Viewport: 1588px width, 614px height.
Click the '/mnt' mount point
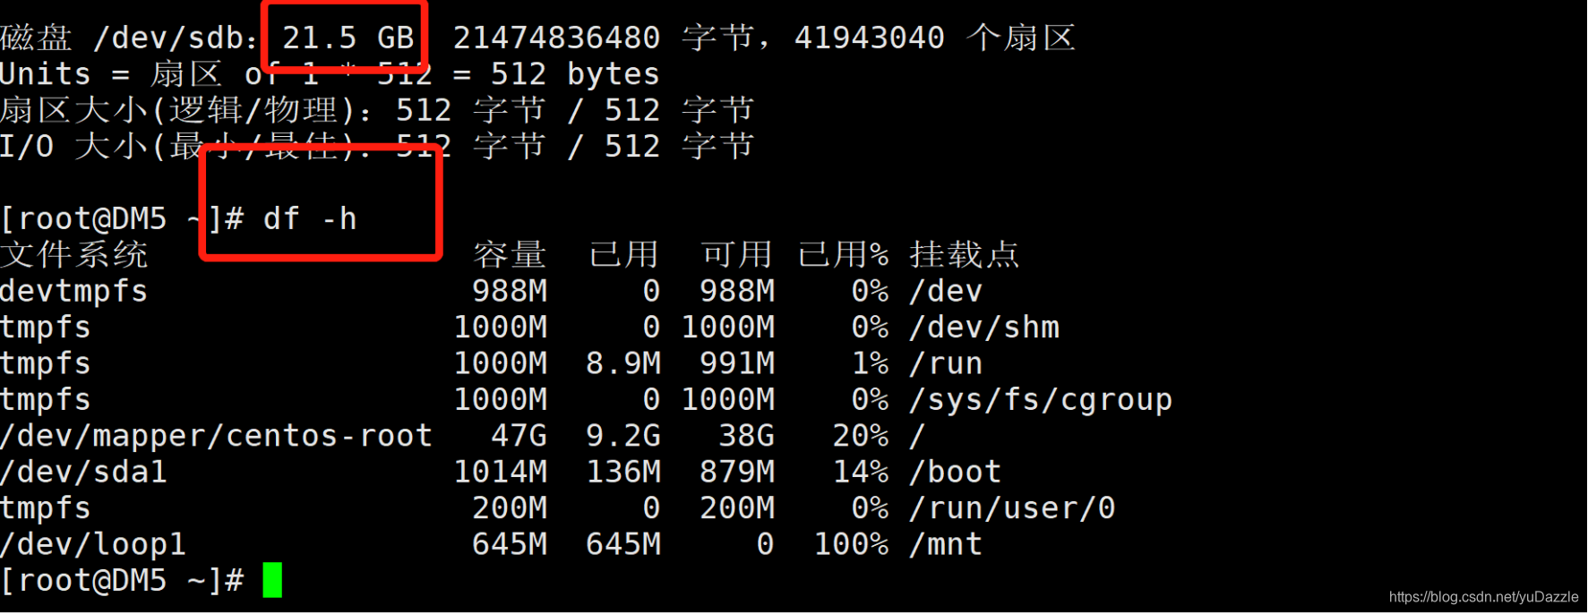click(946, 544)
